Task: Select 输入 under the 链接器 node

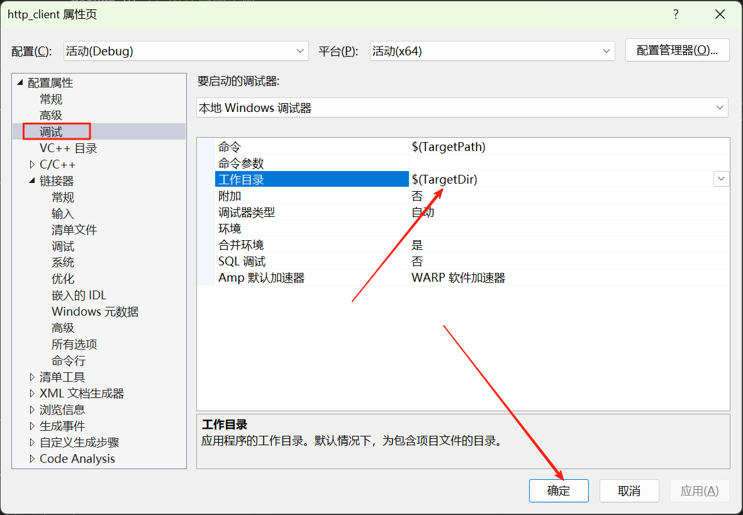Action: coord(63,213)
